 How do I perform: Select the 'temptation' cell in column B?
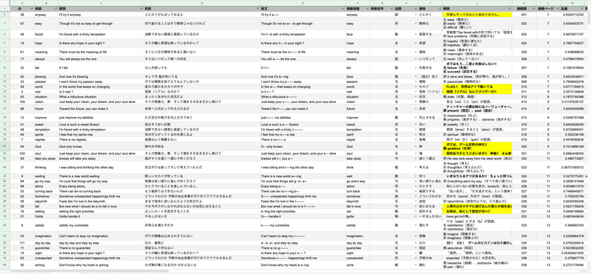pos(46,130)
